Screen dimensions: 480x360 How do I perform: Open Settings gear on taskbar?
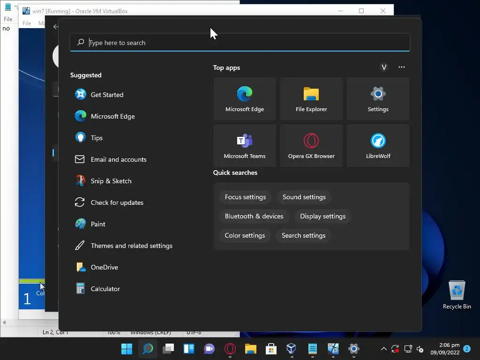353,349
